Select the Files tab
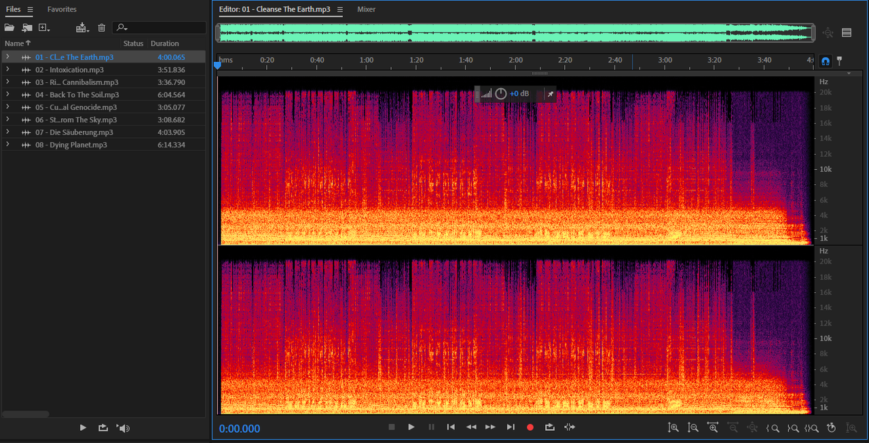The width and height of the screenshot is (869, 443). [x=14, y=10]
